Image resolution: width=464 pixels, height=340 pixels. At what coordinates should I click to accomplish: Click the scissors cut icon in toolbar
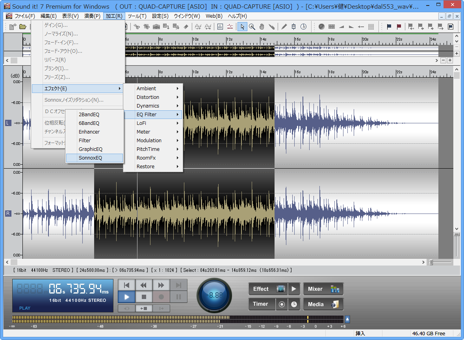[136, 27]
